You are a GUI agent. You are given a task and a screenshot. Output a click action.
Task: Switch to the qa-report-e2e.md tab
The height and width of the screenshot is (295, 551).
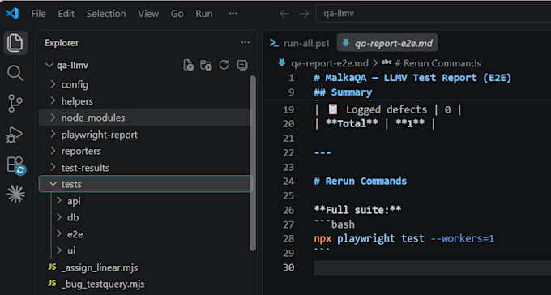click(x=387, y=43)
